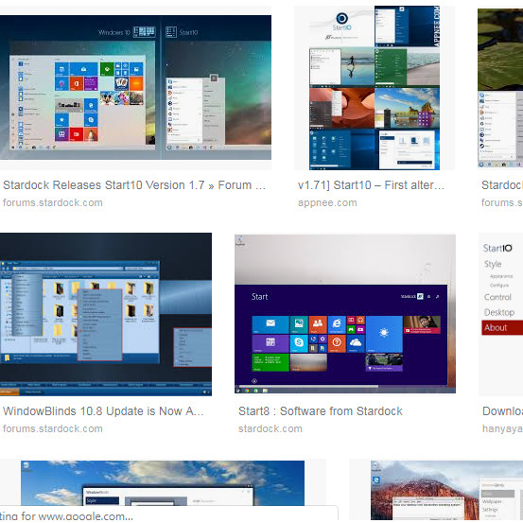
Task: Open the partially visible green landscape Stardock thumbnail
Action: pos(500,88)
